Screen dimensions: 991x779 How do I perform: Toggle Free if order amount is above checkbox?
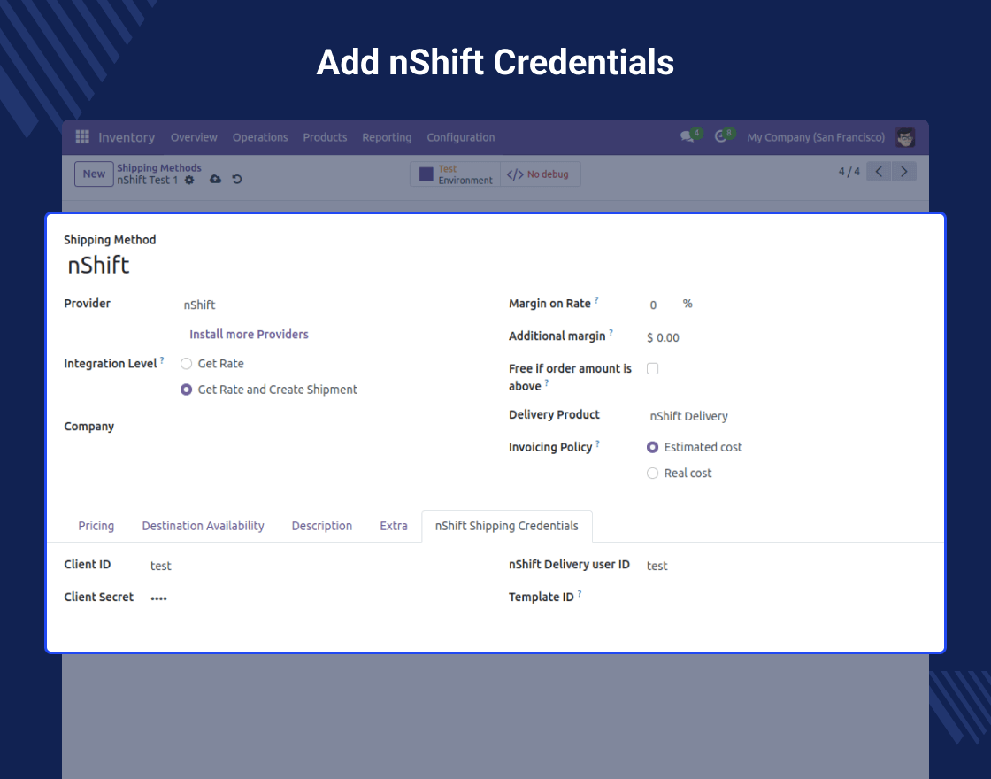(652, 368)
